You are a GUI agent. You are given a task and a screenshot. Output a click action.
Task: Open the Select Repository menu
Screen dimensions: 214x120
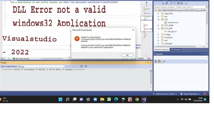coord(190,94)
